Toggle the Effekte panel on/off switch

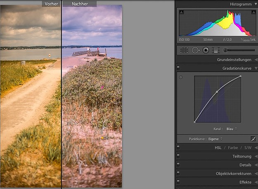pos(178,182)
